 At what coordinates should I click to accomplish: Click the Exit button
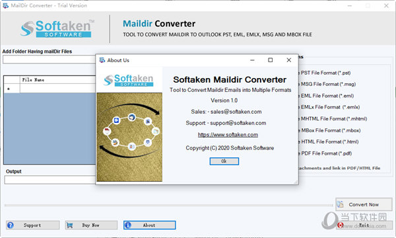[x=364, y=225]
